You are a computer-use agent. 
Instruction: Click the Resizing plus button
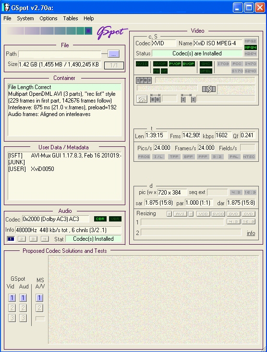click(x=169, y=214)
